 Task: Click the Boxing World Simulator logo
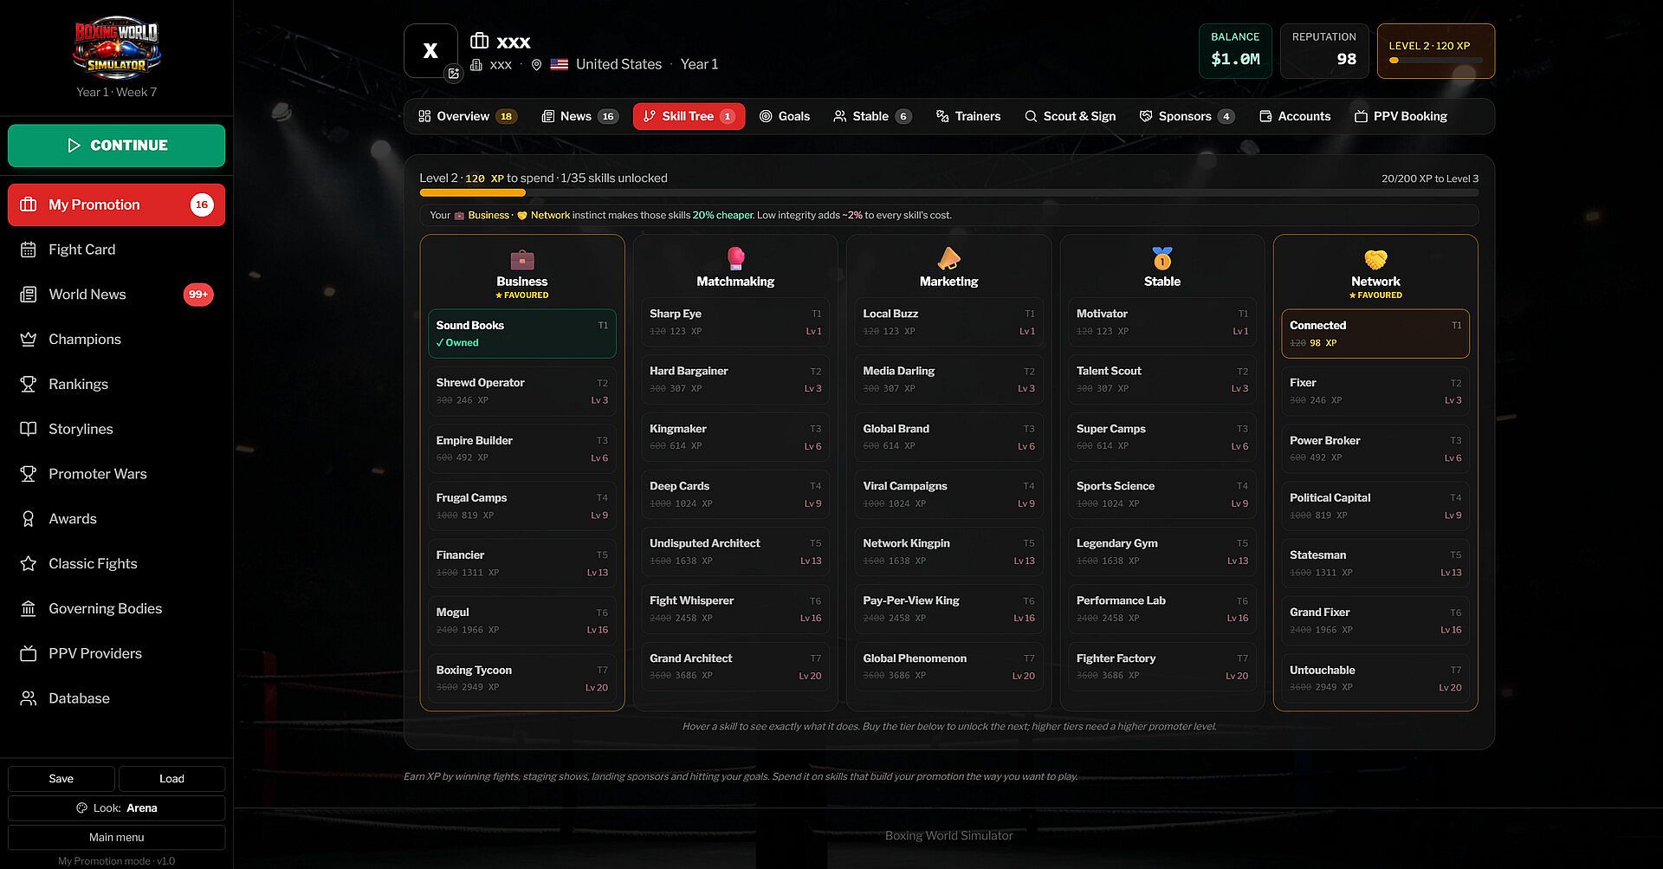(116, 48)
